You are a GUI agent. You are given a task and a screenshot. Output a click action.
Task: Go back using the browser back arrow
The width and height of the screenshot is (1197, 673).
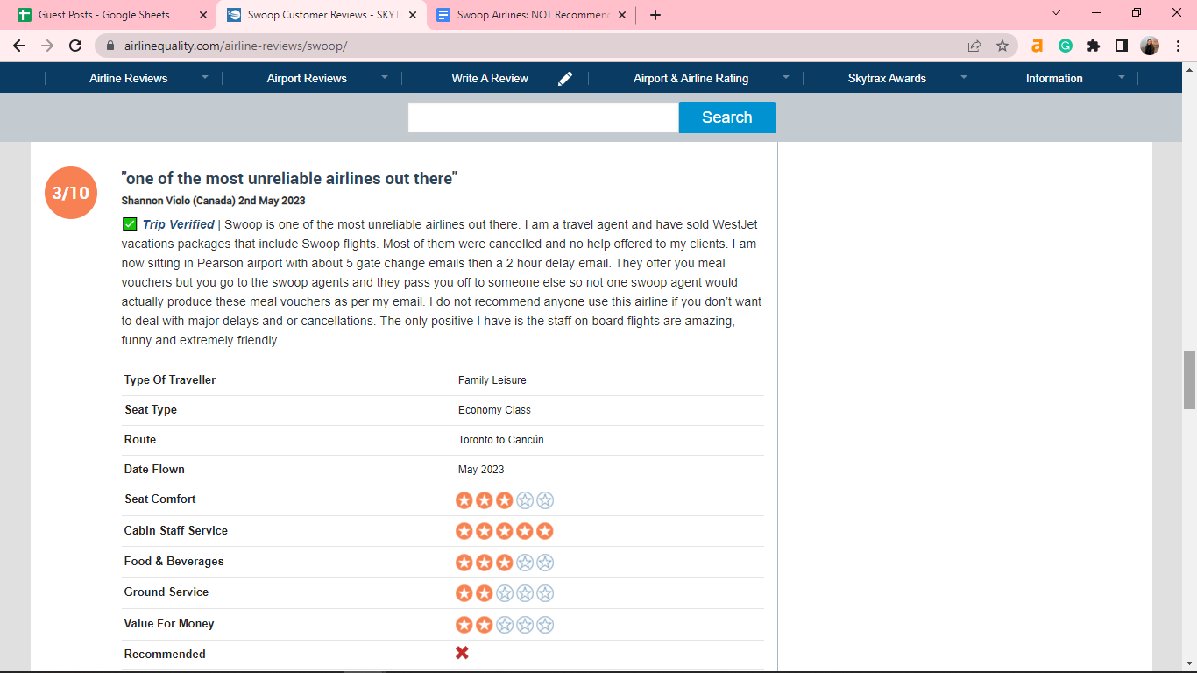coord(19,46)
